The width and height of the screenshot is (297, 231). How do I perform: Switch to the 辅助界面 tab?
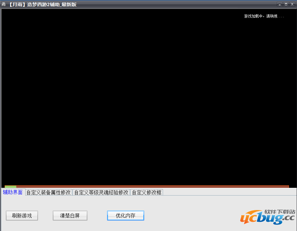(x=13, y=192)
